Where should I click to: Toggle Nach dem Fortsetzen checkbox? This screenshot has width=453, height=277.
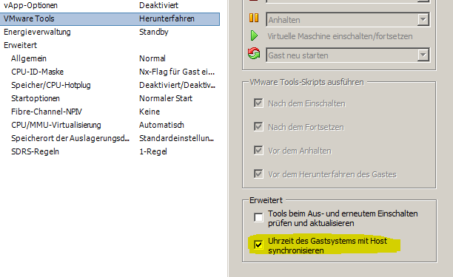258,126
